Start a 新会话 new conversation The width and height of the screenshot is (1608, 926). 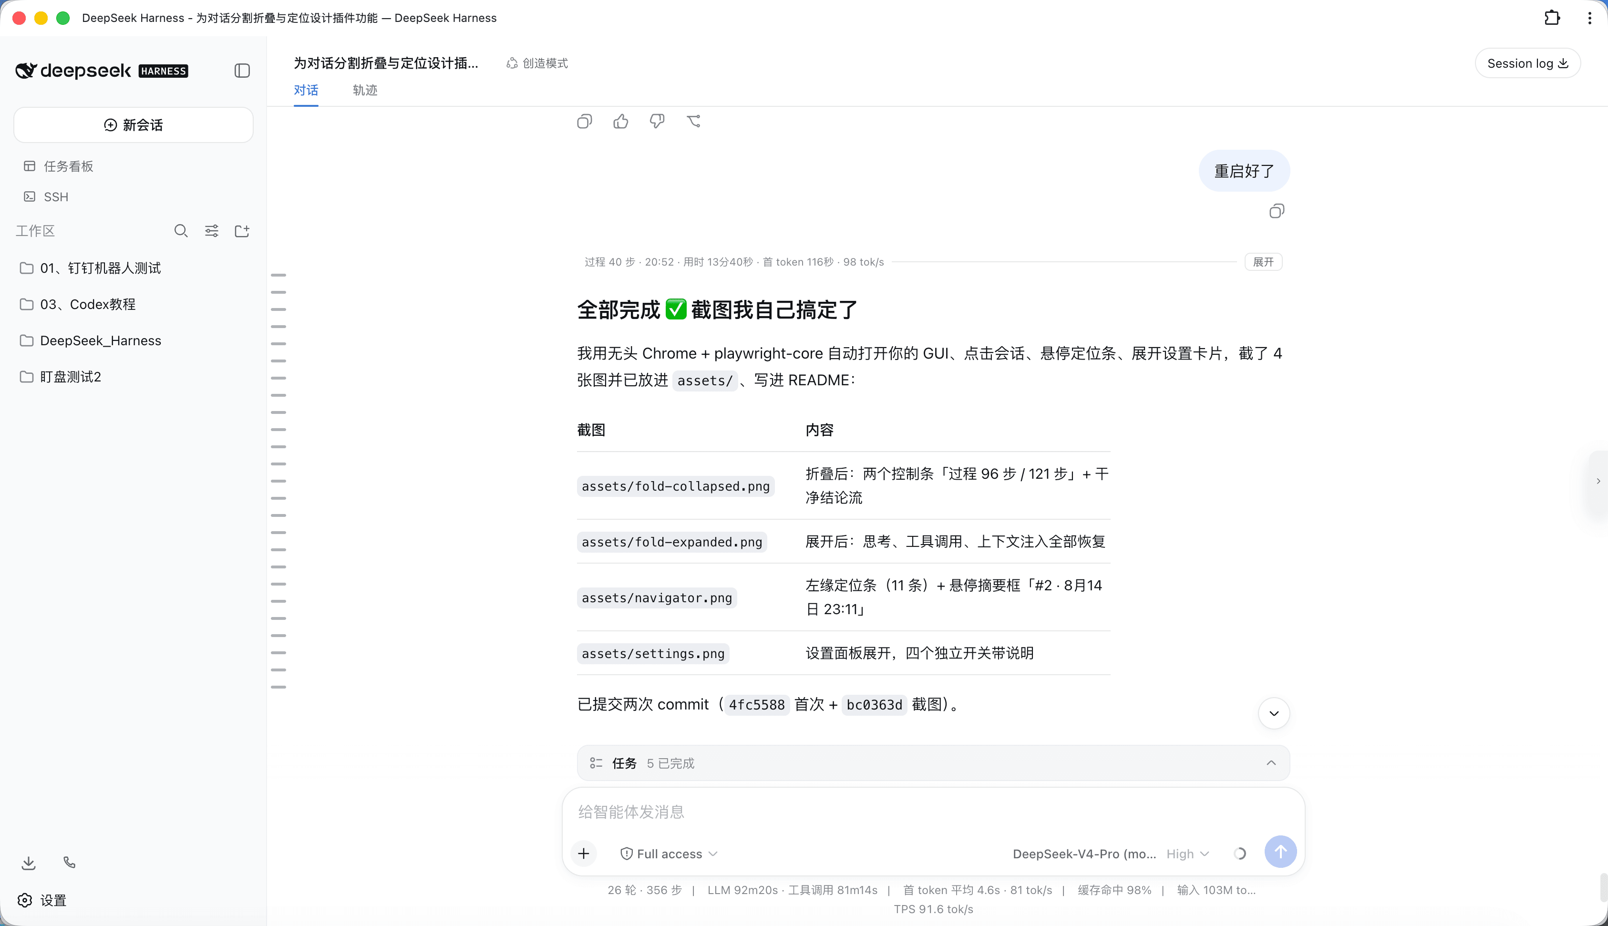coord(134,124)
